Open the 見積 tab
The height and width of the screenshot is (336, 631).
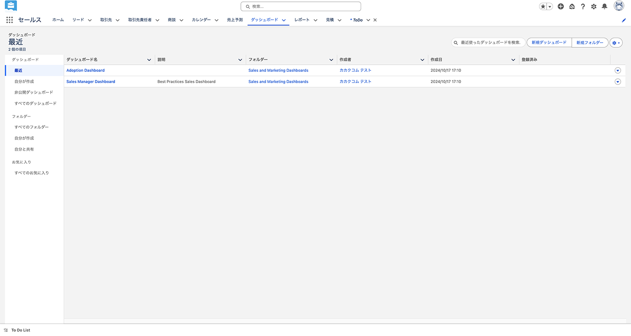330,20
